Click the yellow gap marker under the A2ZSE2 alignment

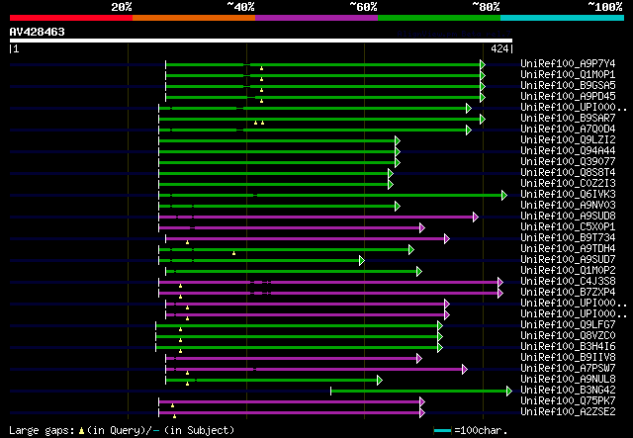tap(174, 416)
